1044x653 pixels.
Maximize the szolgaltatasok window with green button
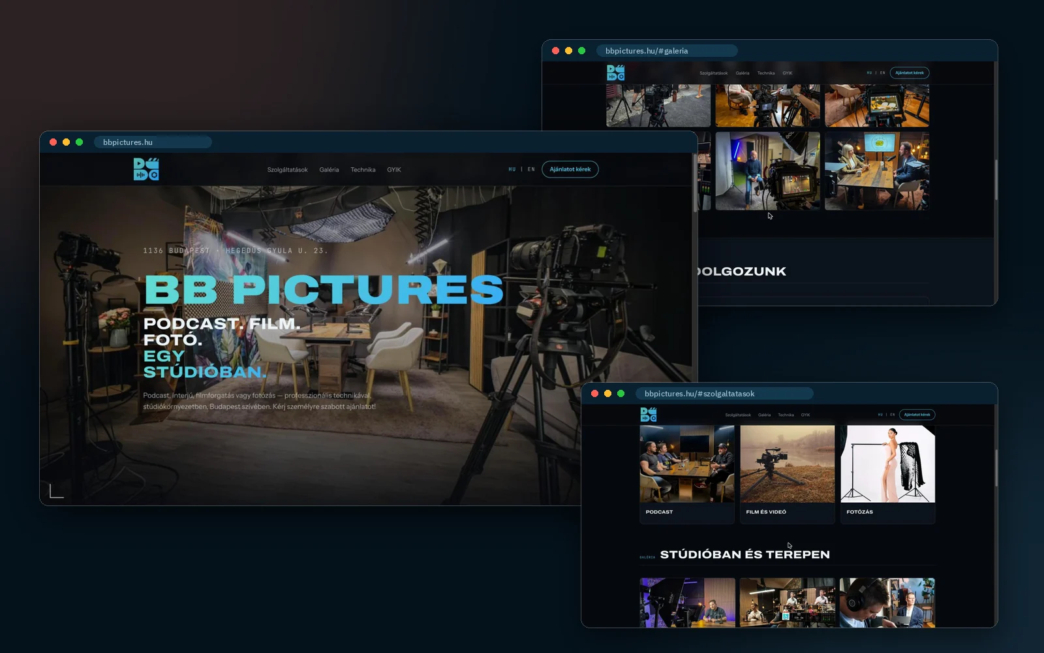[621, 393]
